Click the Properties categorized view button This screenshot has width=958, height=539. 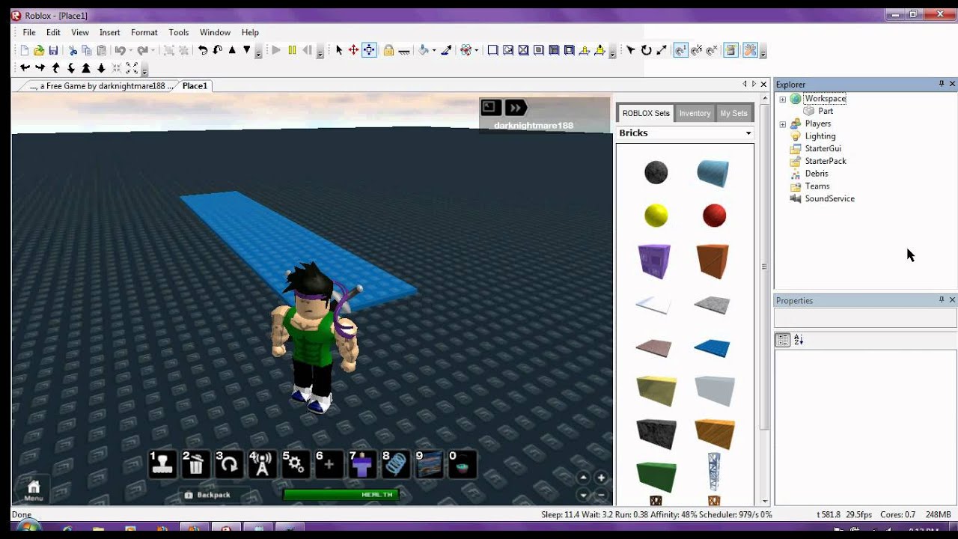783,340
